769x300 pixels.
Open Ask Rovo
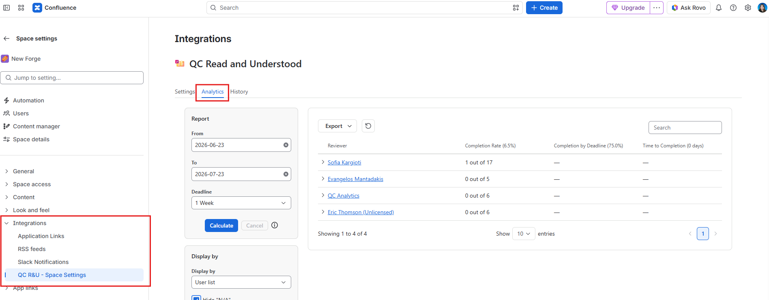tap(689, 8)
